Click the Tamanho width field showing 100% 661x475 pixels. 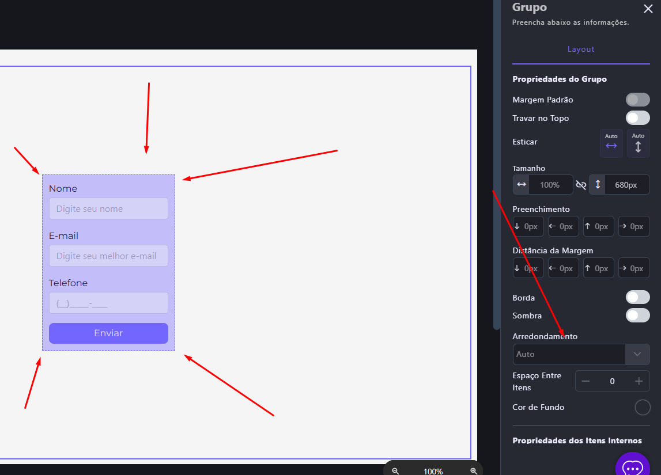[550, 185]
